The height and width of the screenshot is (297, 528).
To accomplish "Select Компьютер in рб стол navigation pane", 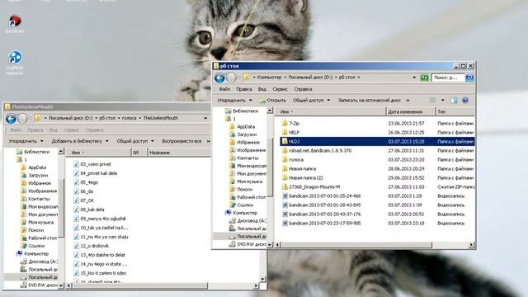I will point(242,213).
